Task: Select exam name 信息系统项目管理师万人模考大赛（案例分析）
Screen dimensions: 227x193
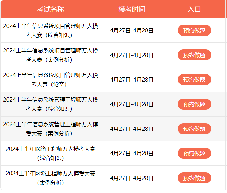Action: [x=51, y=55]
